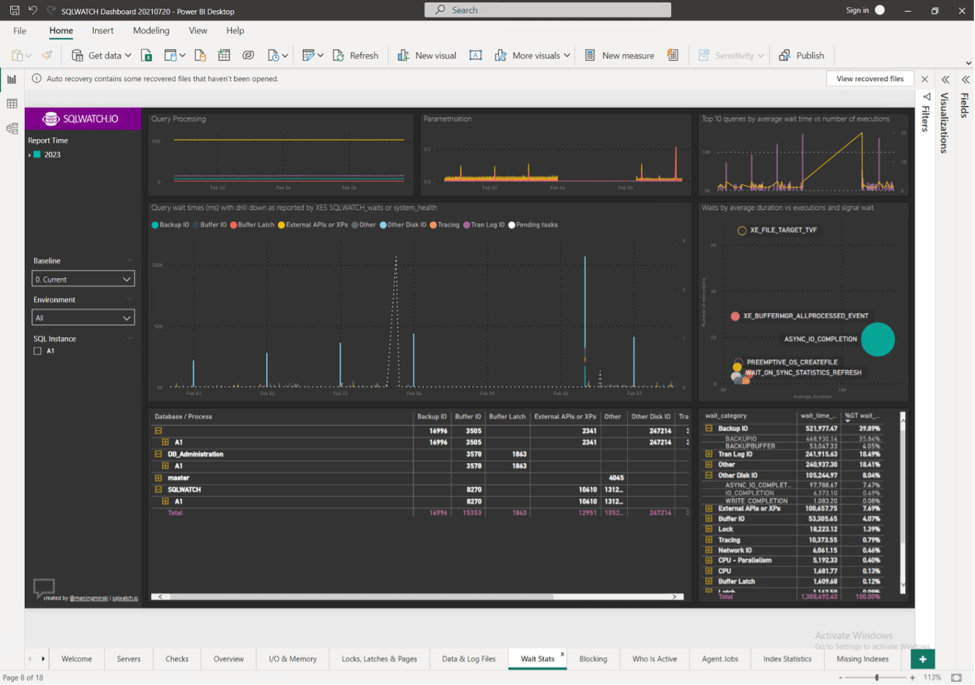The width and height of the screenshot is (975, 685).
Task: Open the Modeling ribbon tab
Action: tap(151, 30)
